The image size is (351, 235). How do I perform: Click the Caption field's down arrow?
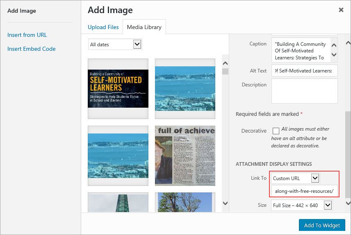[x=334, y=54]
